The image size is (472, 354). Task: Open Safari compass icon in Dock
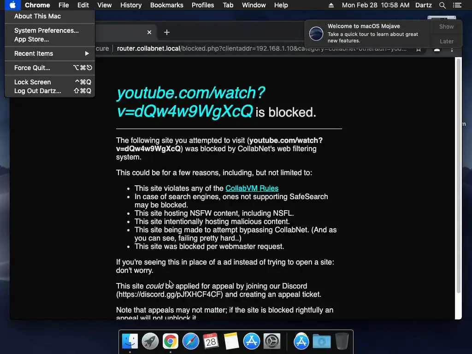[190, 341]
